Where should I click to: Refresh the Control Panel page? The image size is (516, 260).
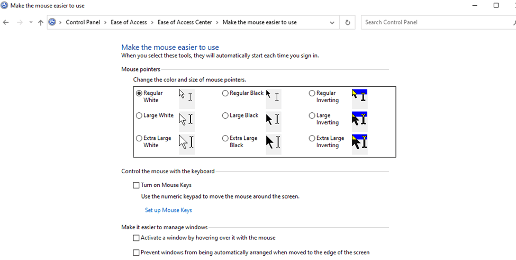pyautogui.click(x=348, y=22)
